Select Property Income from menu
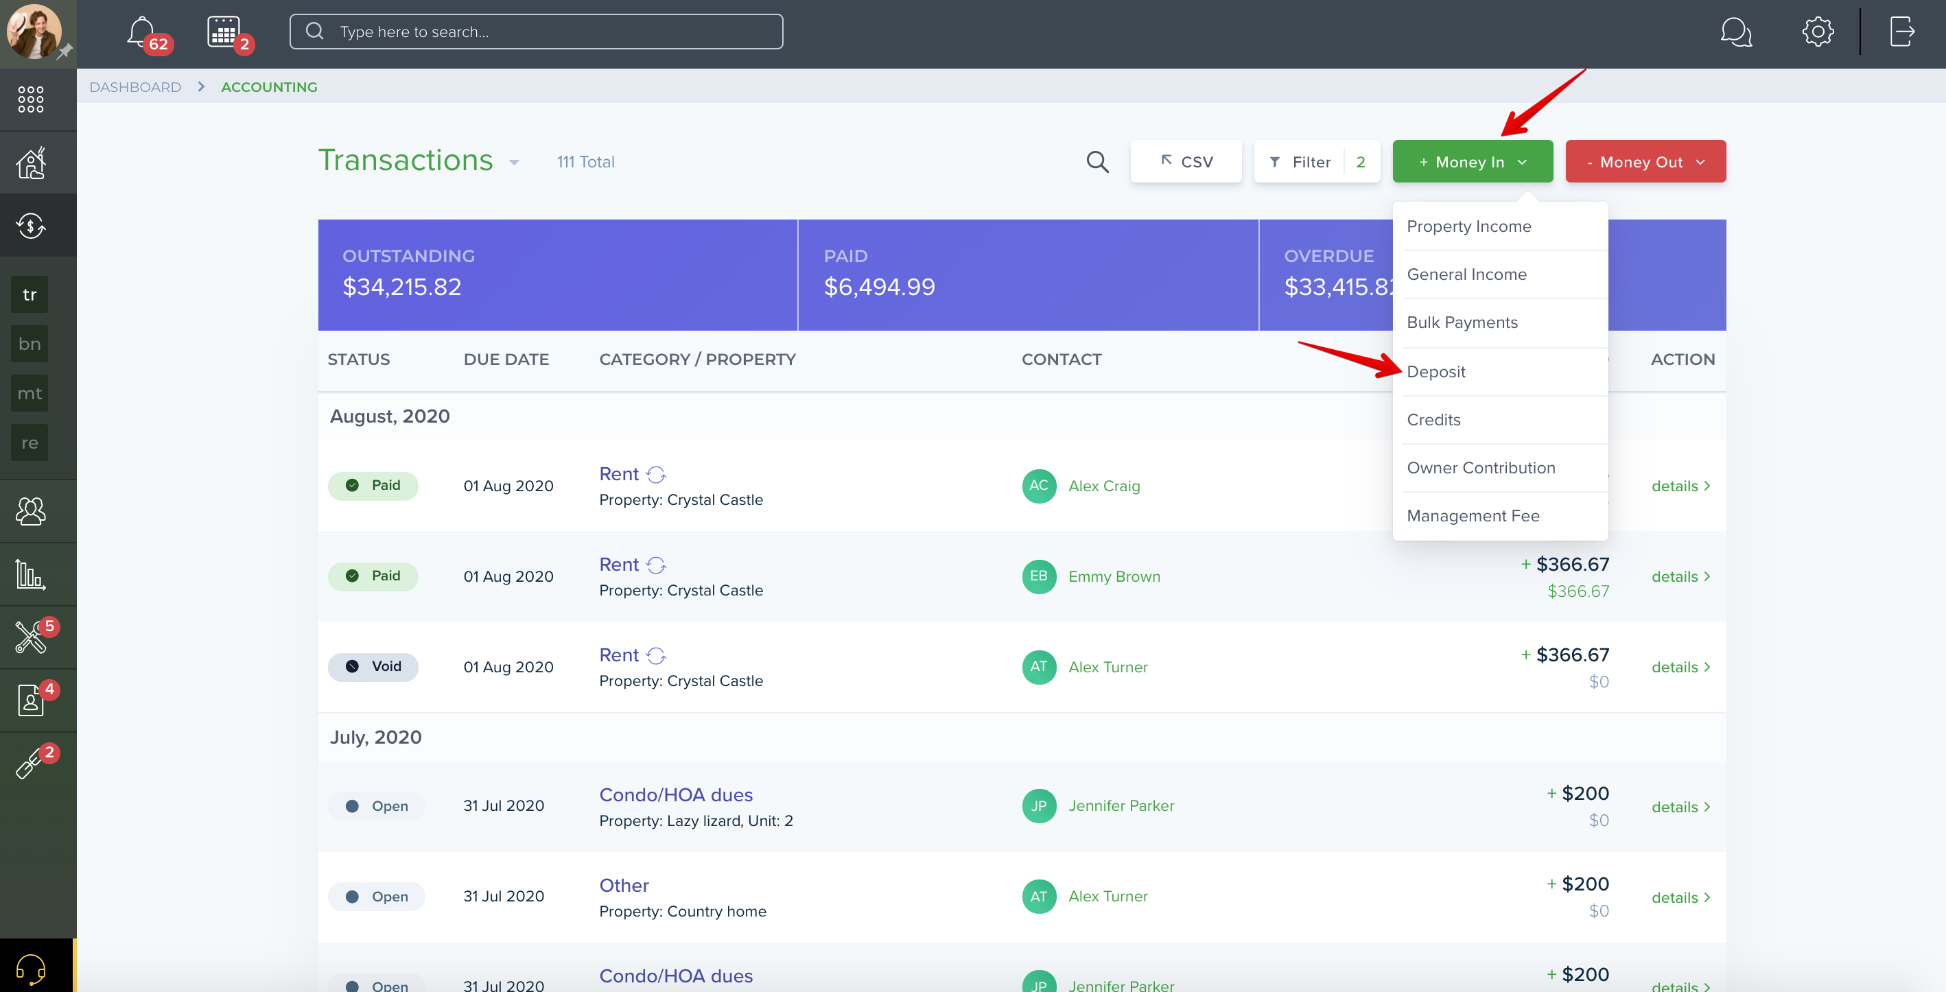The image size is (1946, 992). [1468, 226]
